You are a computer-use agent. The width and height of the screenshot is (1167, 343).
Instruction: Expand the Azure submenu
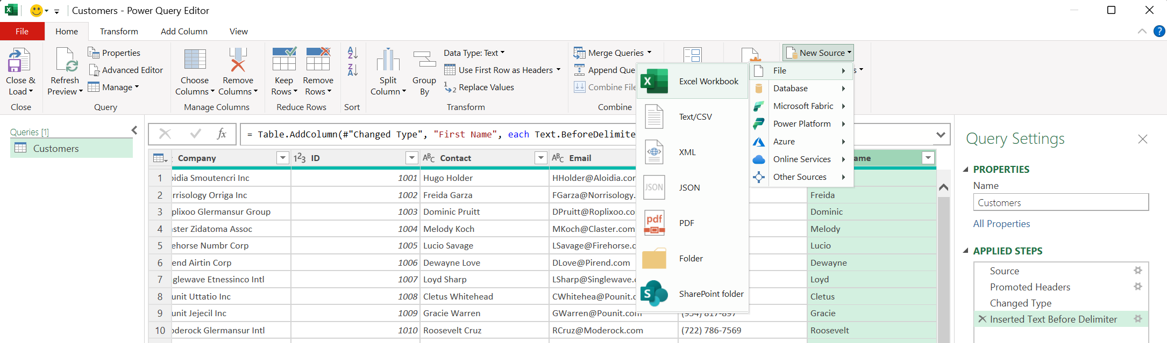(801, 141)
